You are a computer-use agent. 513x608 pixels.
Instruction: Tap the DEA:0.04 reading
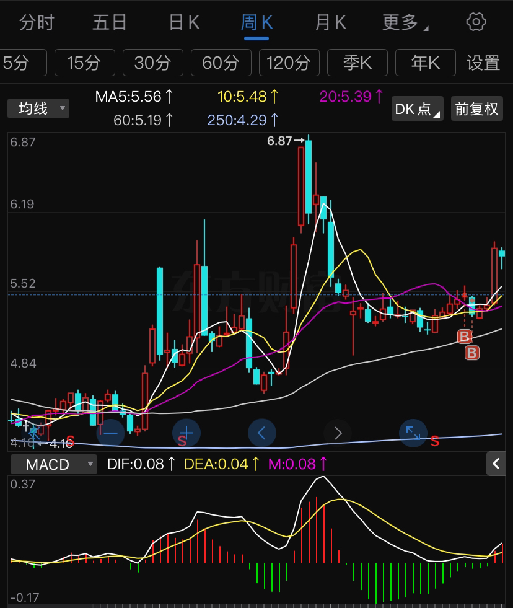pyautogui.click(x=222, y=464)
